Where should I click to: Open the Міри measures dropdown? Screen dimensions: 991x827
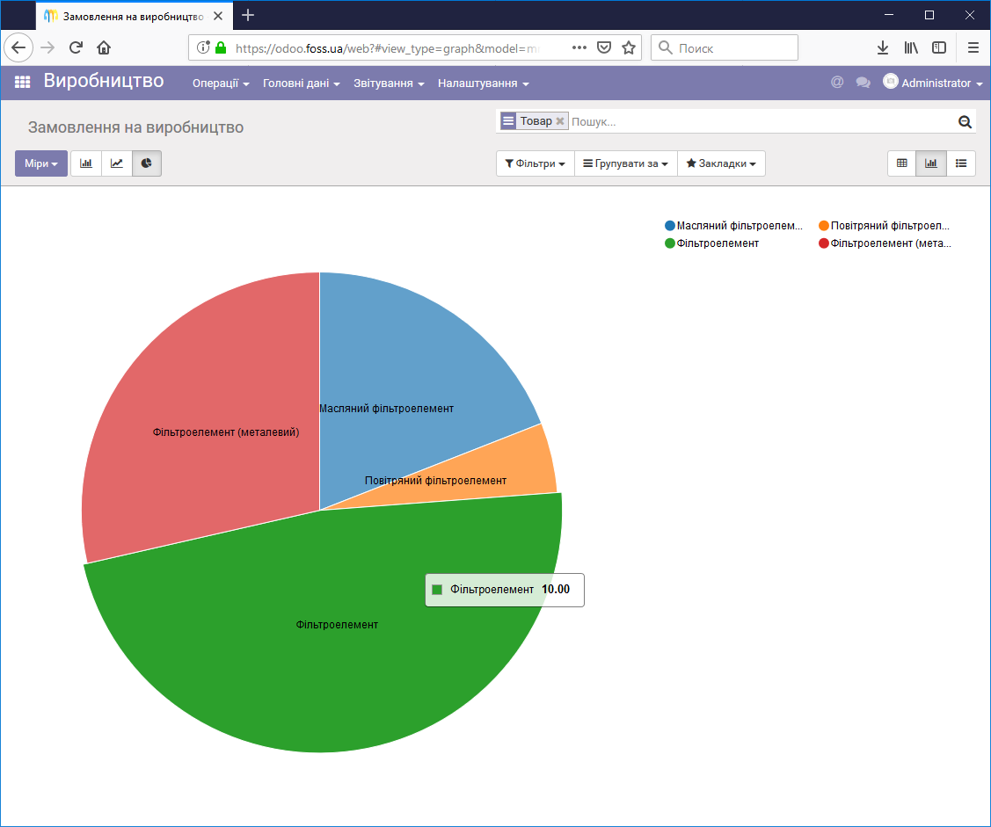pos(41,163)
